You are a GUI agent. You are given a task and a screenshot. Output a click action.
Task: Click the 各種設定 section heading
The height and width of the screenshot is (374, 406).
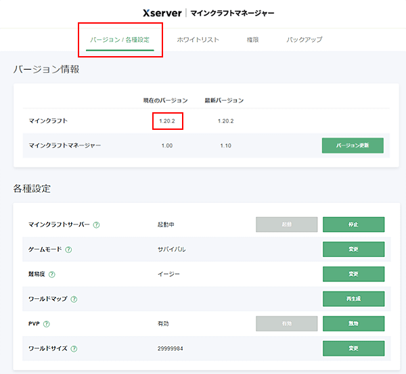click(32, 189)
